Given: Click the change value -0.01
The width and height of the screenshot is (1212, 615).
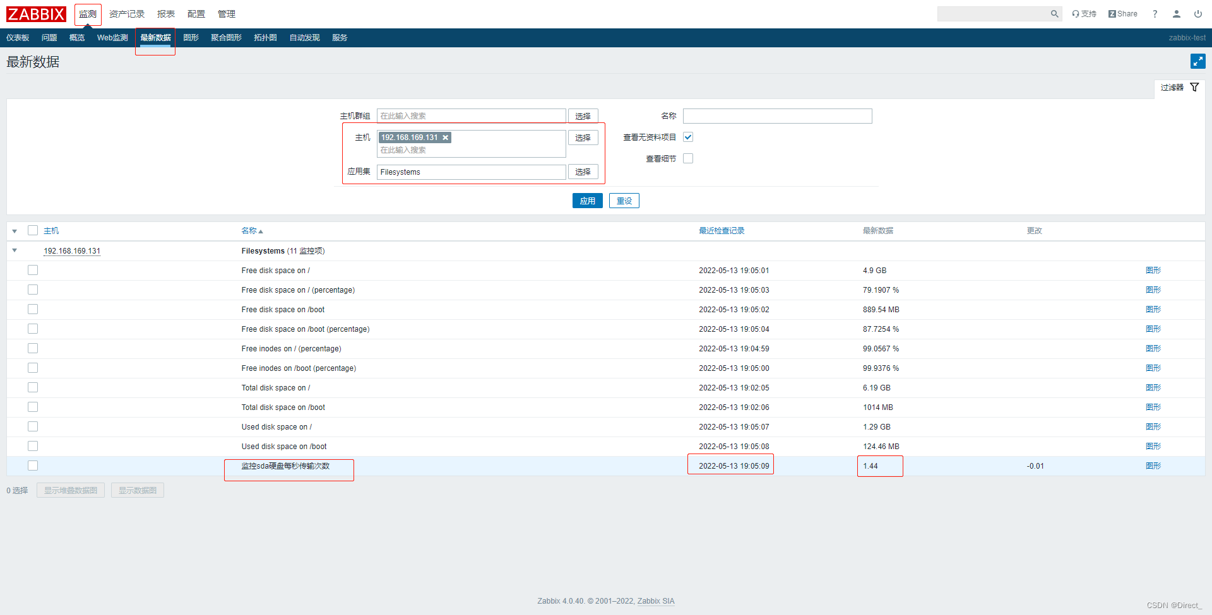Looking at the screenshot, I should pos(1035,466).
